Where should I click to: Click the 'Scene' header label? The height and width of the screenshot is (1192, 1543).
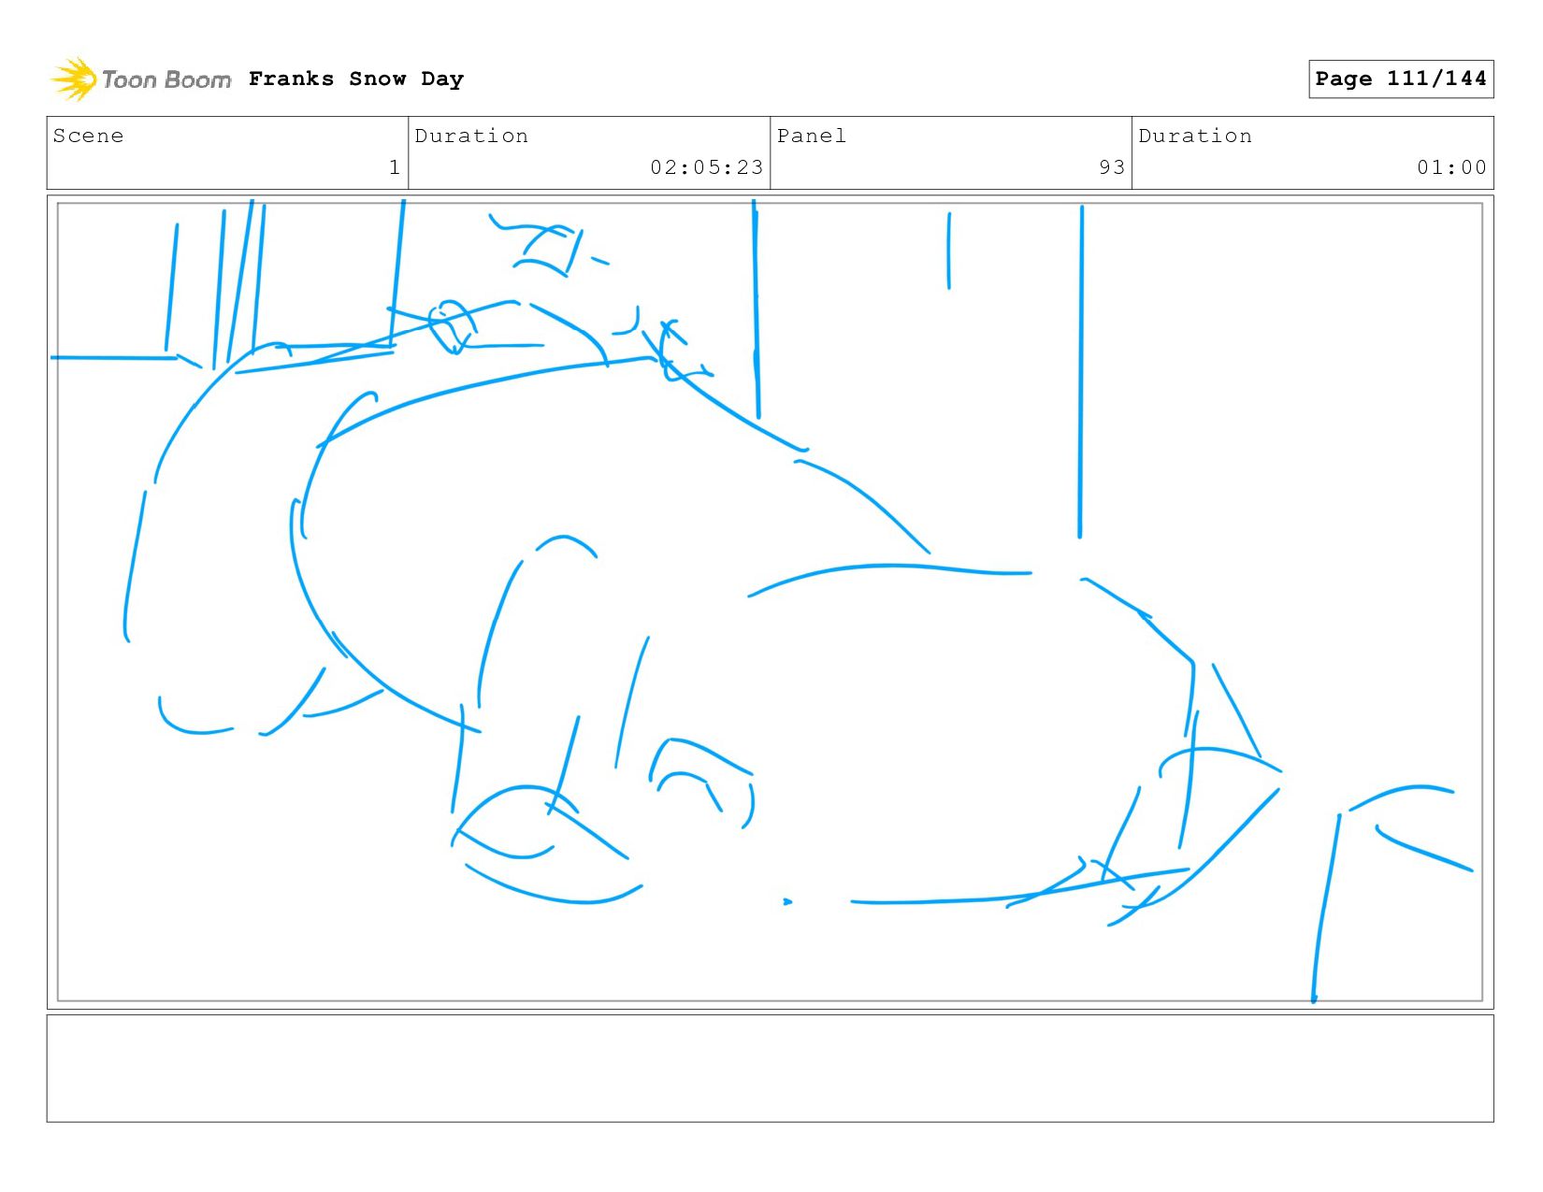coord(88,136)
